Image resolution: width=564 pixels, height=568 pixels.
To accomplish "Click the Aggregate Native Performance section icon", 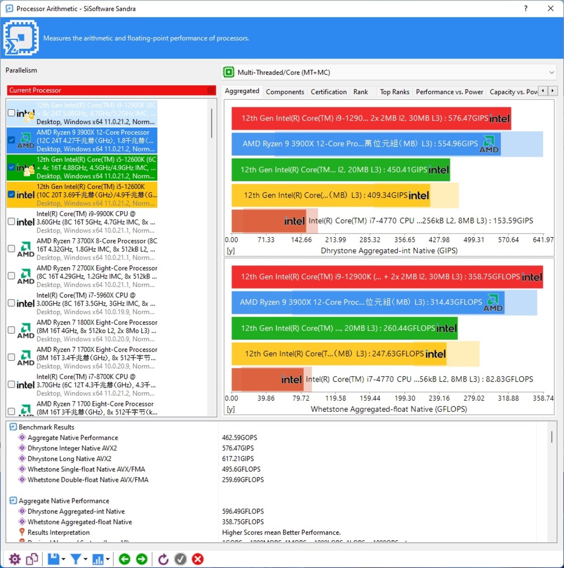I will point(13,501).
